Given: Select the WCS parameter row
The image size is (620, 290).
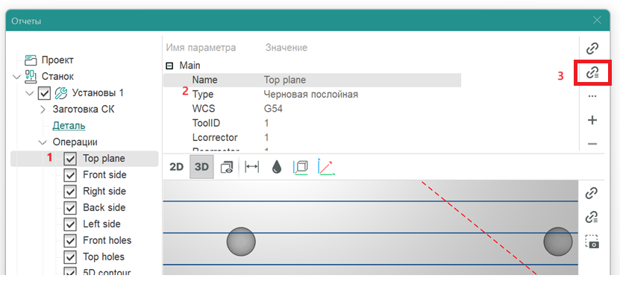Looking at the screenshot, I should (x=313, y=109).
